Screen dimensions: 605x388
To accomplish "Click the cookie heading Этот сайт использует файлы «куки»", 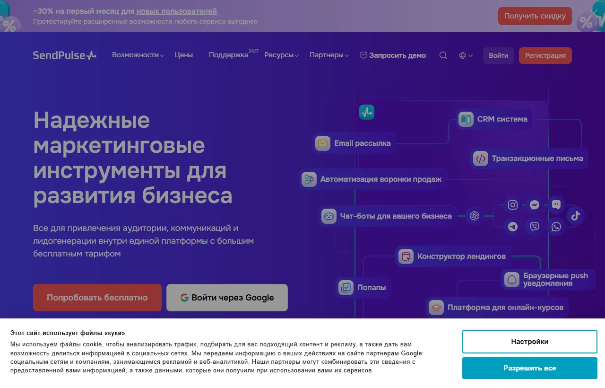I will click(x=68, y=333).
